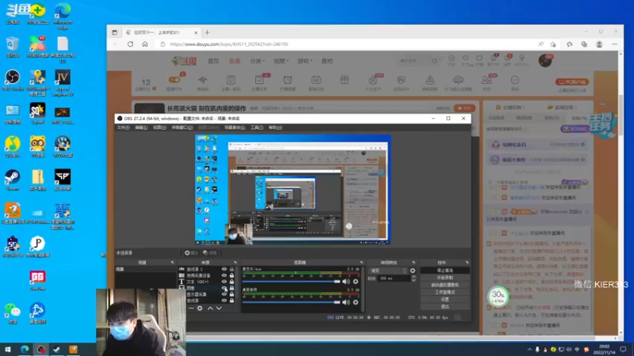Show hidden system tray icons chevron
This screenshot has height=356, width=634.
[x=529, y=350]
